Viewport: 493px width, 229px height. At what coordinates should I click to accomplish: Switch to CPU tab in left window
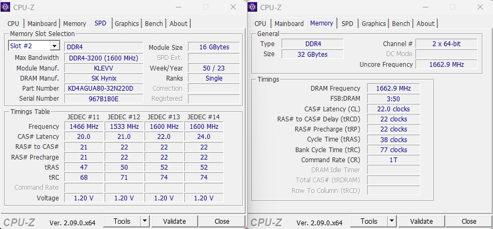click(13, 24)
